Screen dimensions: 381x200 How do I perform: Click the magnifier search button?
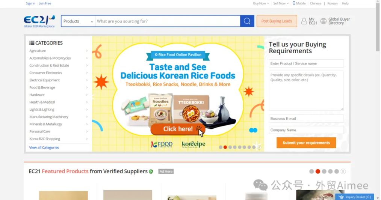pos(247,21)
